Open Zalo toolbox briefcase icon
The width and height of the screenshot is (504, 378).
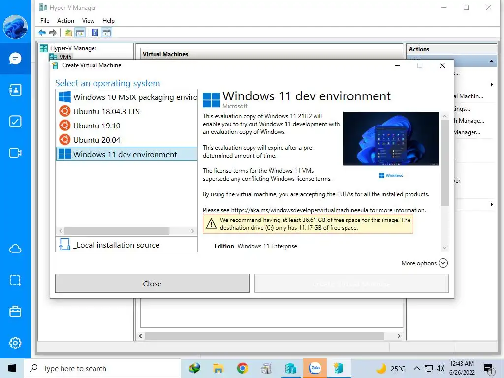pos(15,312)
